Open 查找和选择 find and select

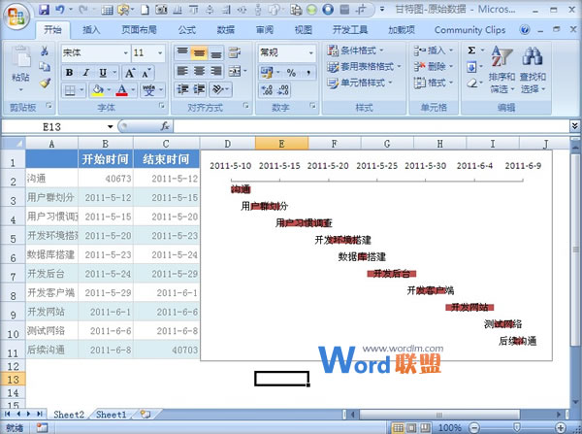[533, 70]
